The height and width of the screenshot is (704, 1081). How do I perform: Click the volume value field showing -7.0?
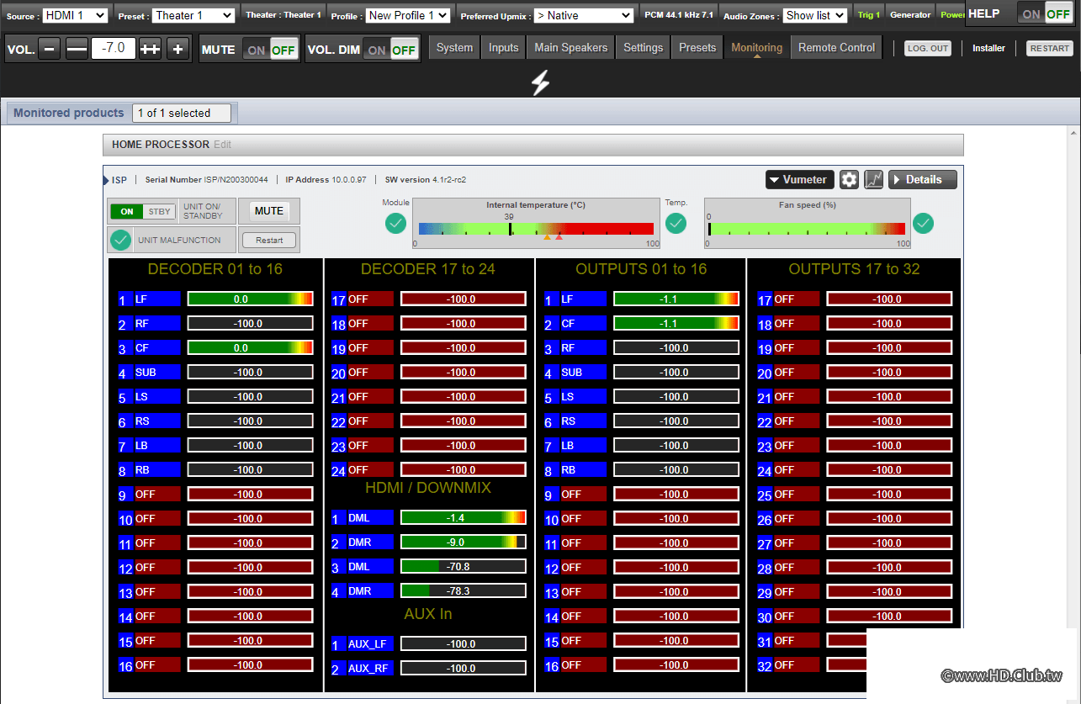pyautogui.click(x=114, y=49)
